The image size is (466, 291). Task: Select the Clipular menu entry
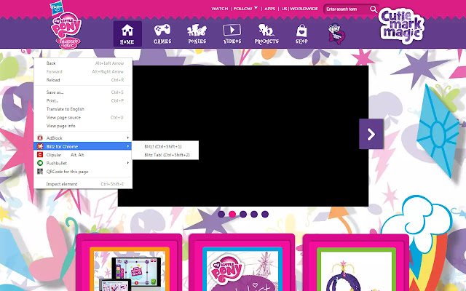coord(83,155)
